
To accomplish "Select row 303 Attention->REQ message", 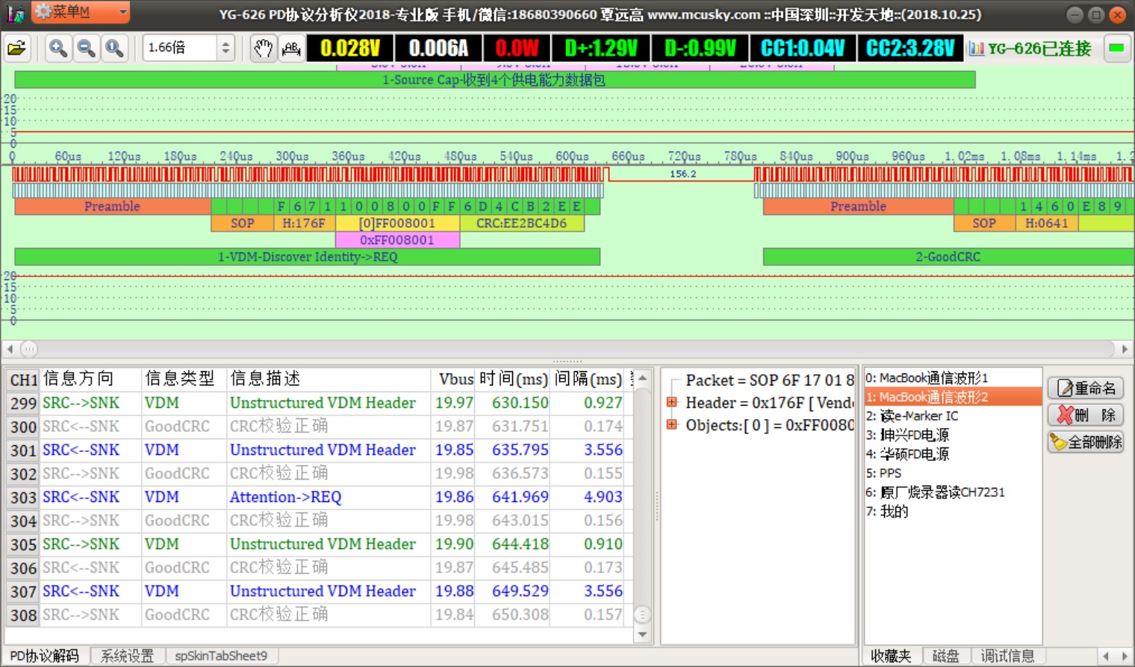I will 285,497.
